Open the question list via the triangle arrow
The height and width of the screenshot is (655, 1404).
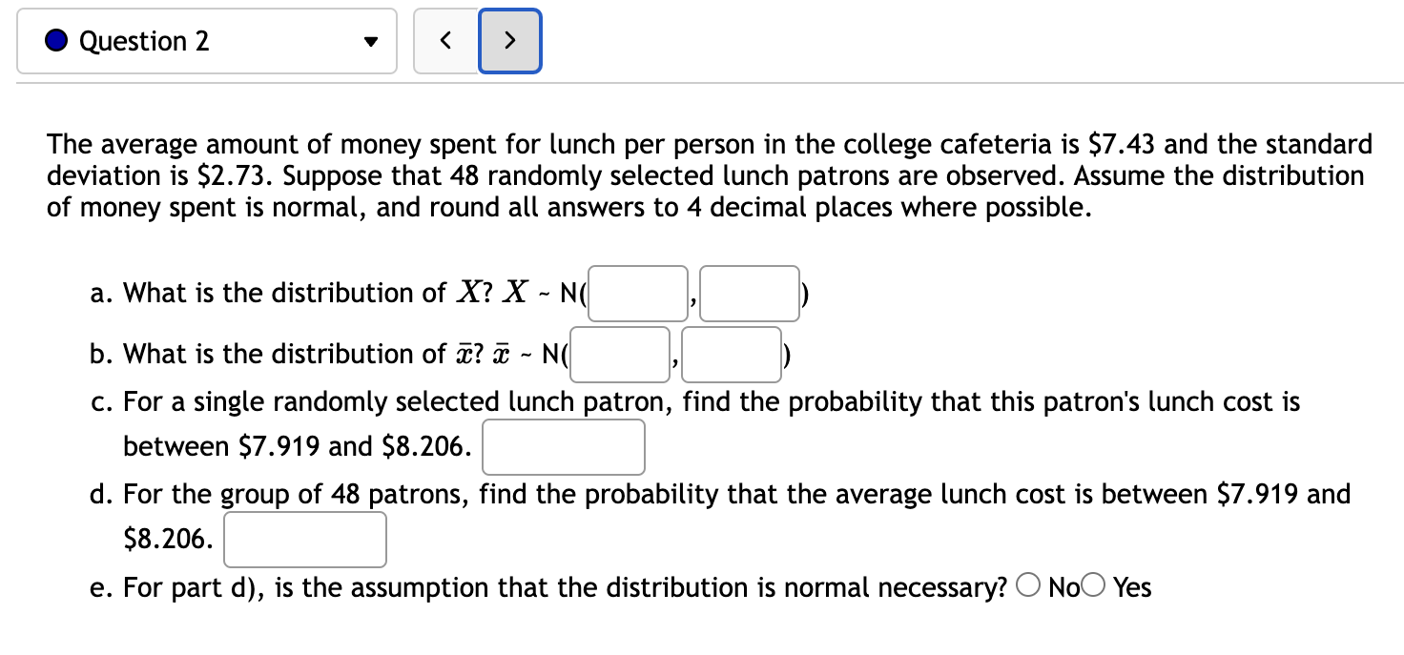tap(370, 40)
